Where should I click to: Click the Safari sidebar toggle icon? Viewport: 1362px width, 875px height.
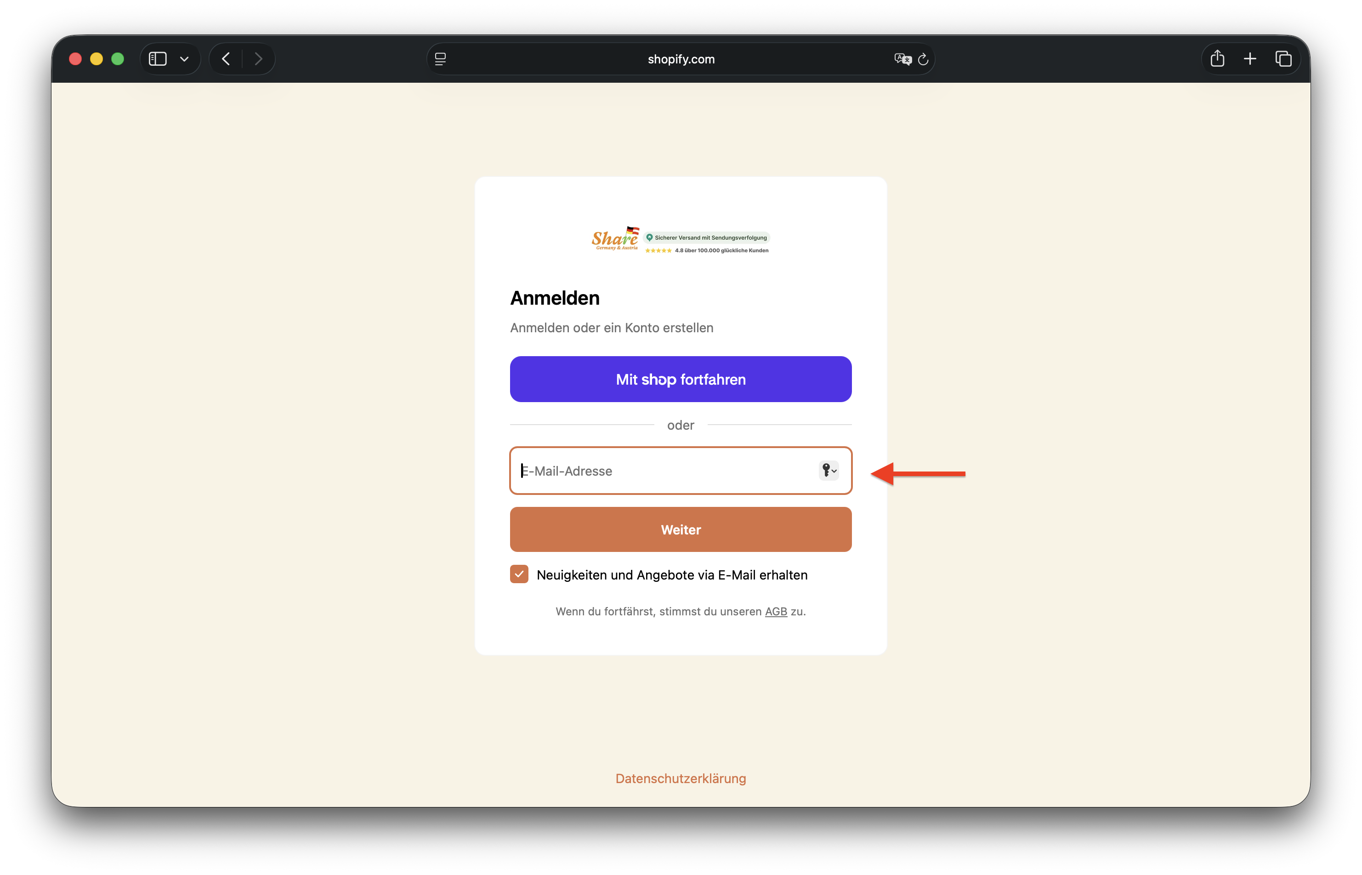pyautogui.click(x=157, y=59)
